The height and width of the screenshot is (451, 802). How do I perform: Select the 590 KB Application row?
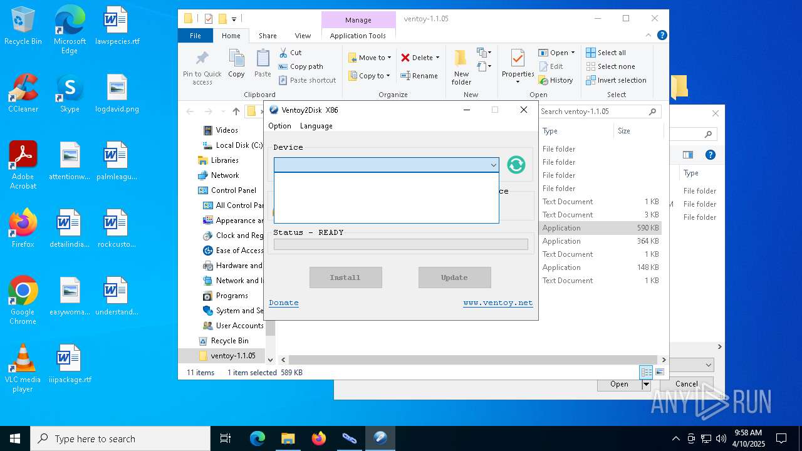tap(600, 228)
